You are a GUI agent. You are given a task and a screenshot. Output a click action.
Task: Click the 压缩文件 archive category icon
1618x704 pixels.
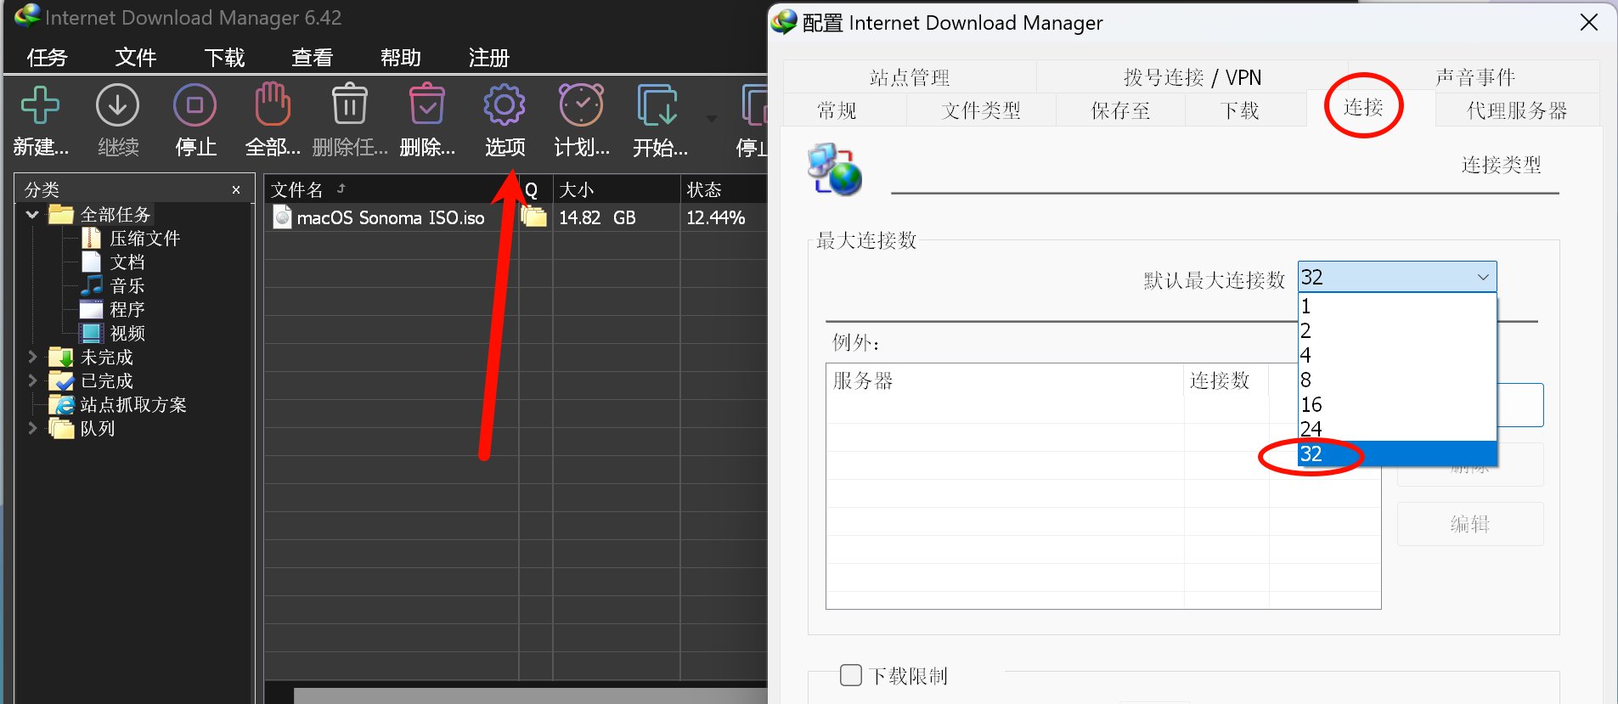[91, 238]
